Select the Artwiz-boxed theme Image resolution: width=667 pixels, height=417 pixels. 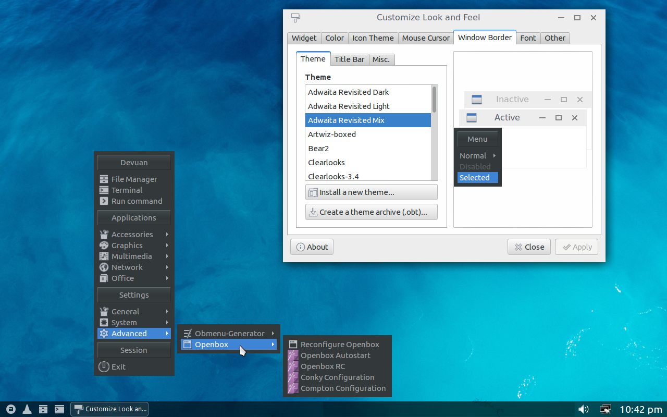[x=368, y=134]
